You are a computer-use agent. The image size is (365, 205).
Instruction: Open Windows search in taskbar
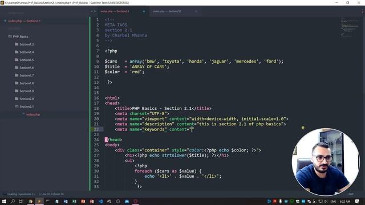13,201
